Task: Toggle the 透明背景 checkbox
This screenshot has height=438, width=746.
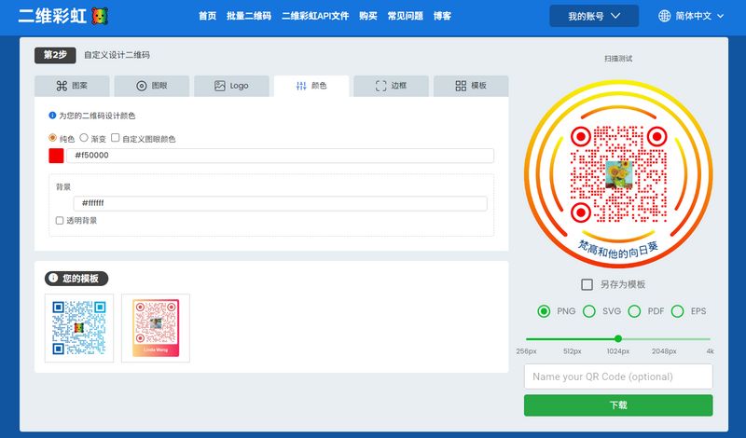Action: 60,221
